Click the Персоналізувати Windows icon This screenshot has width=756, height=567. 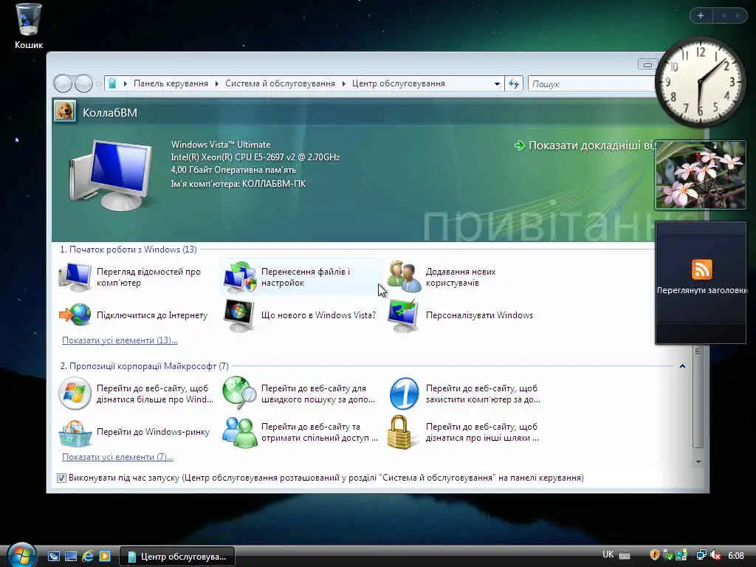pos(404,315)
